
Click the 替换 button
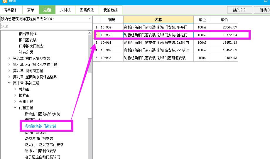262,10
